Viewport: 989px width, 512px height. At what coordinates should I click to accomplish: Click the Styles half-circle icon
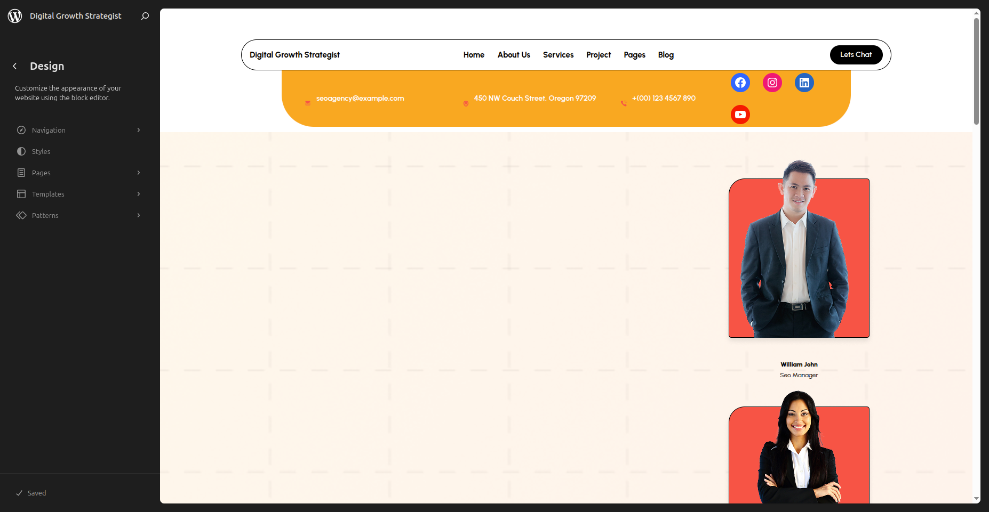coord(21,151)
